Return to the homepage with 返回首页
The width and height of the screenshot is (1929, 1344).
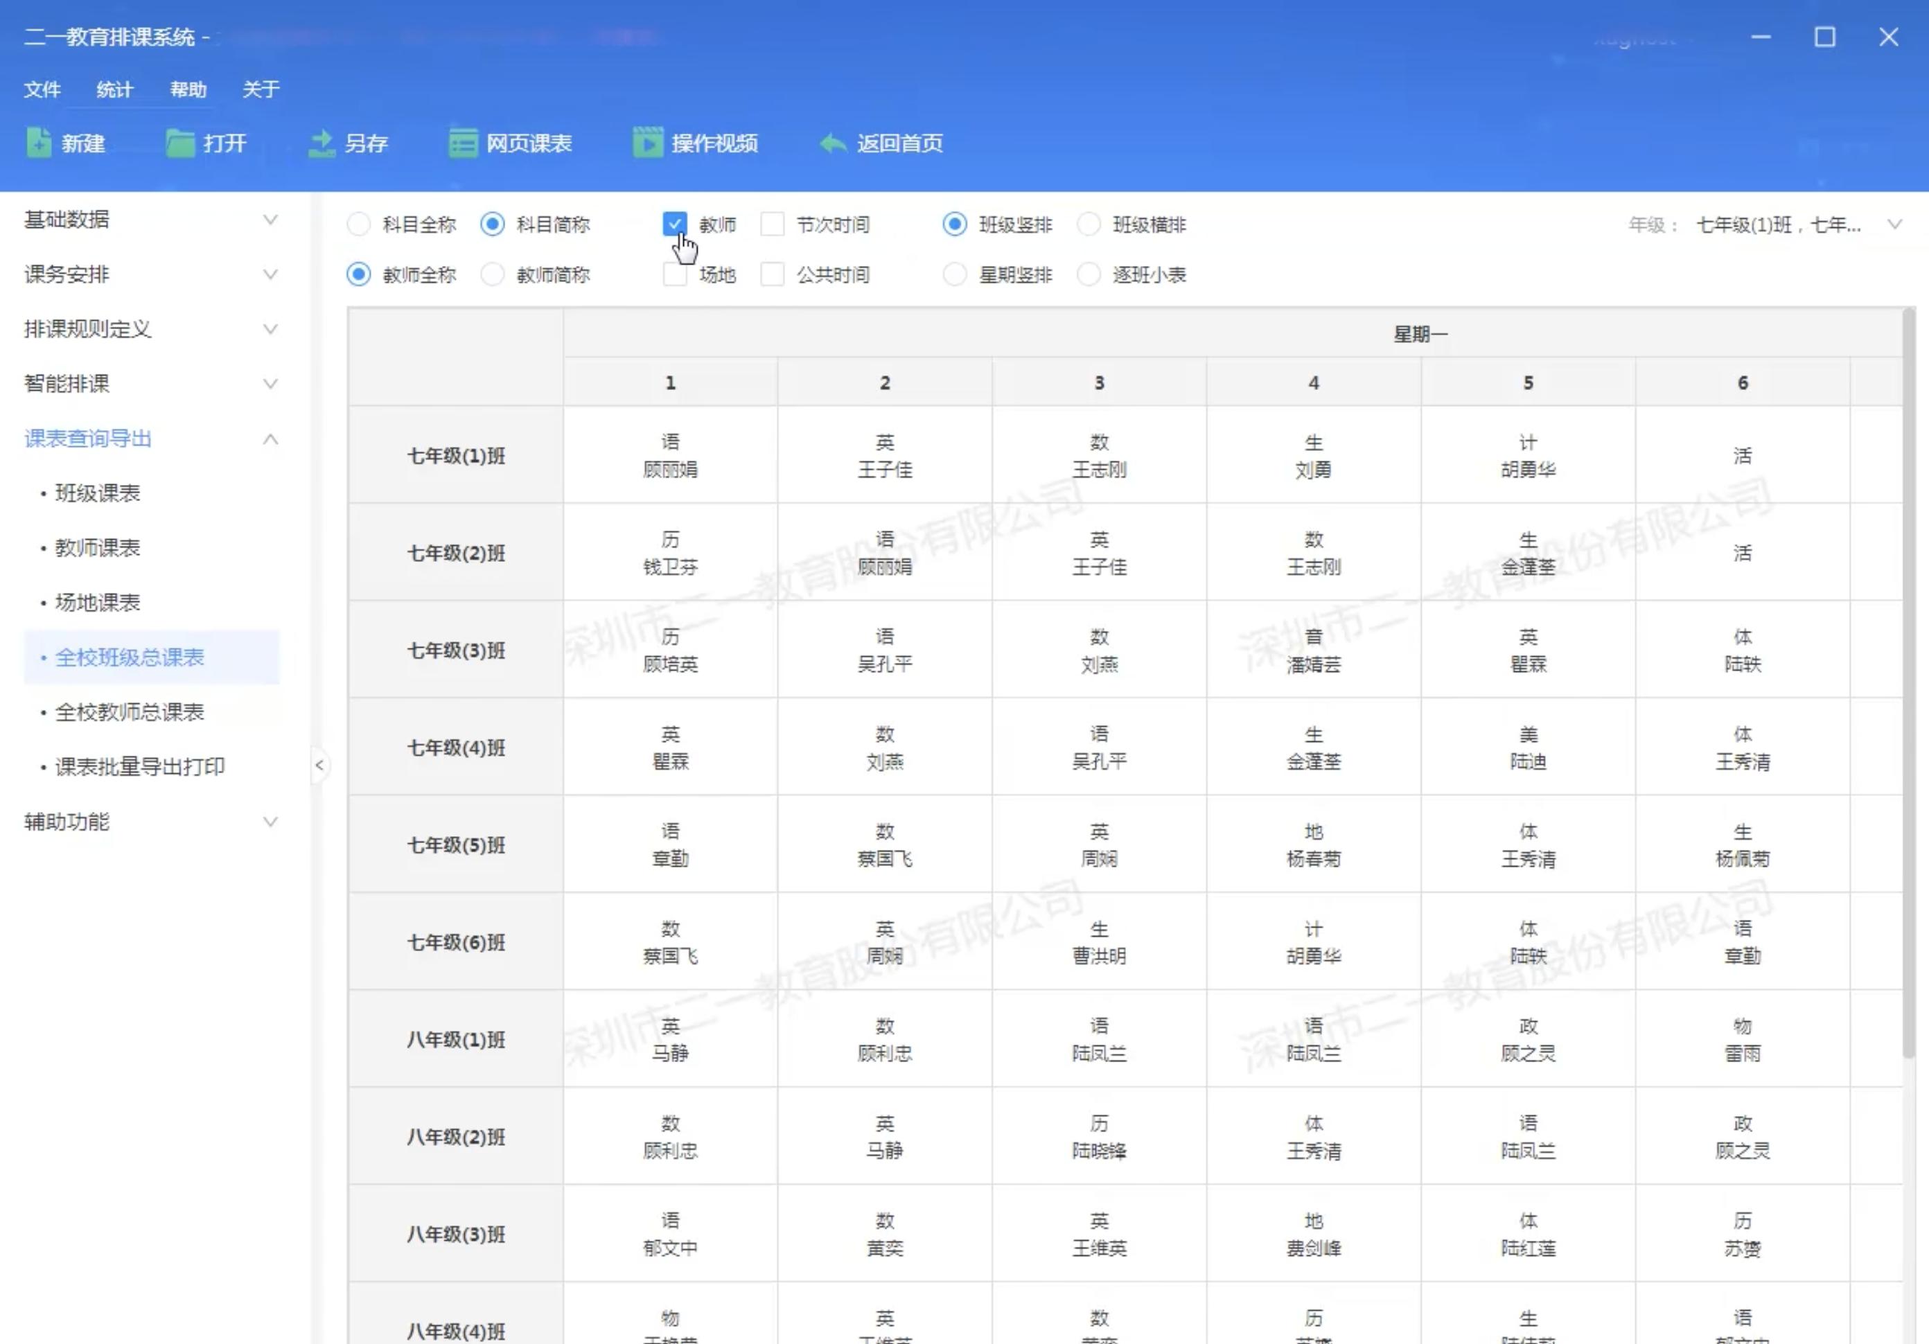881,143
